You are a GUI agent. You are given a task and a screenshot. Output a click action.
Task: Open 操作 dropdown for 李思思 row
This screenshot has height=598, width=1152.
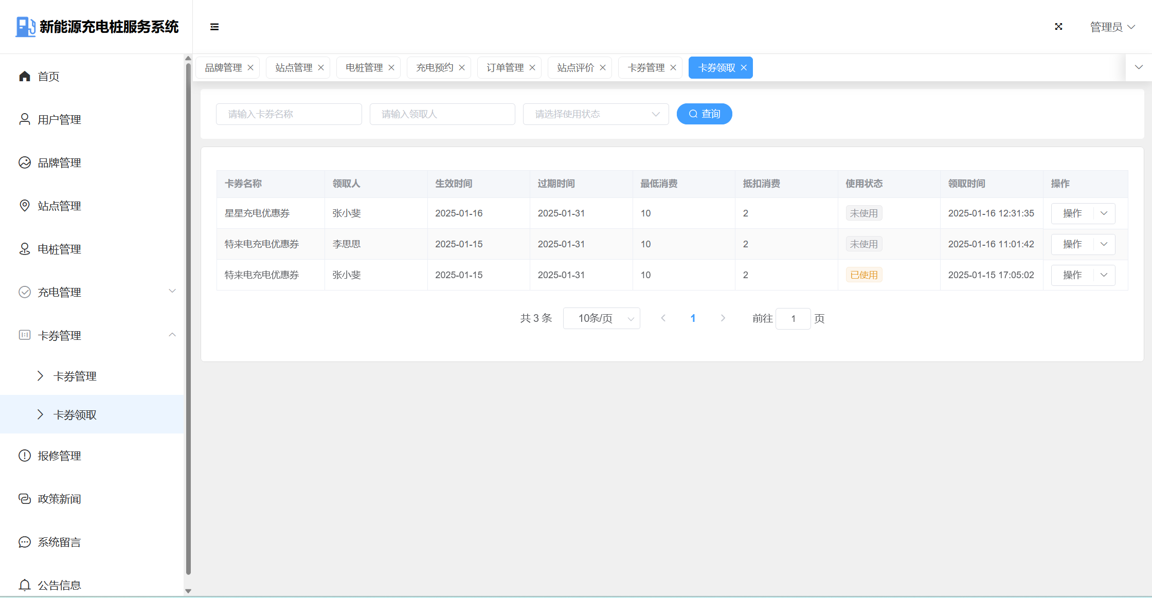(x=1104, y=244)
